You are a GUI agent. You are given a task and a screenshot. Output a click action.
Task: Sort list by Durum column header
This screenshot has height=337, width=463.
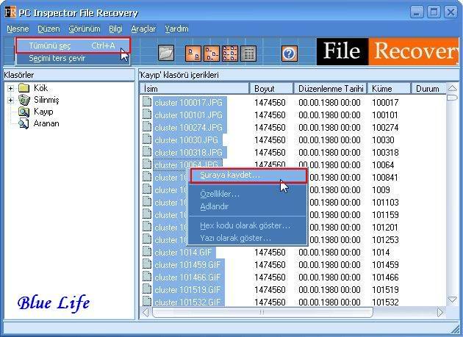click(x=428, y=89)
